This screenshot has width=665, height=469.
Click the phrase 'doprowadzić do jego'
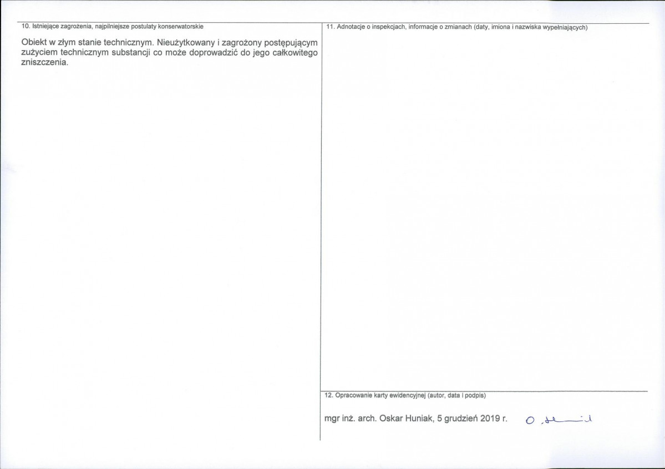[229, 53]
